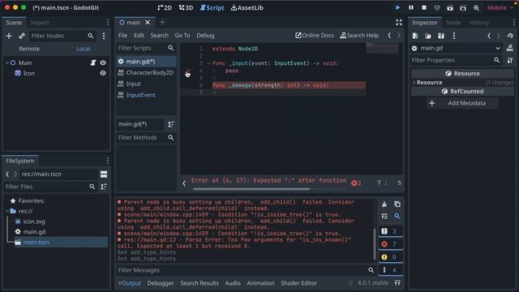Switch to the Script workspace
This screenshot has height=292, width=519.
pos(212,7)
